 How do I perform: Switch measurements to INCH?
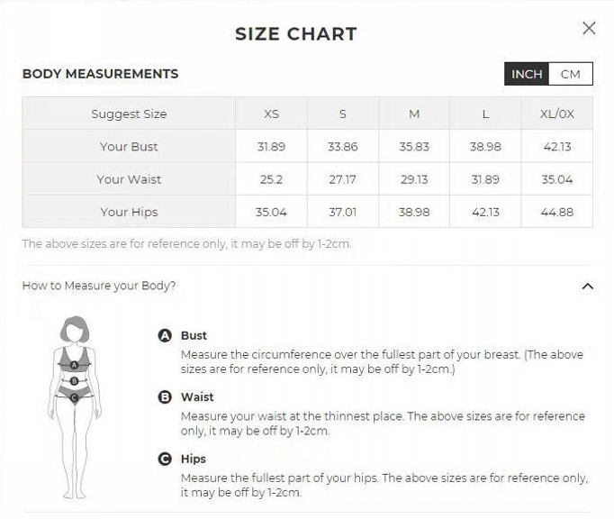527,74
